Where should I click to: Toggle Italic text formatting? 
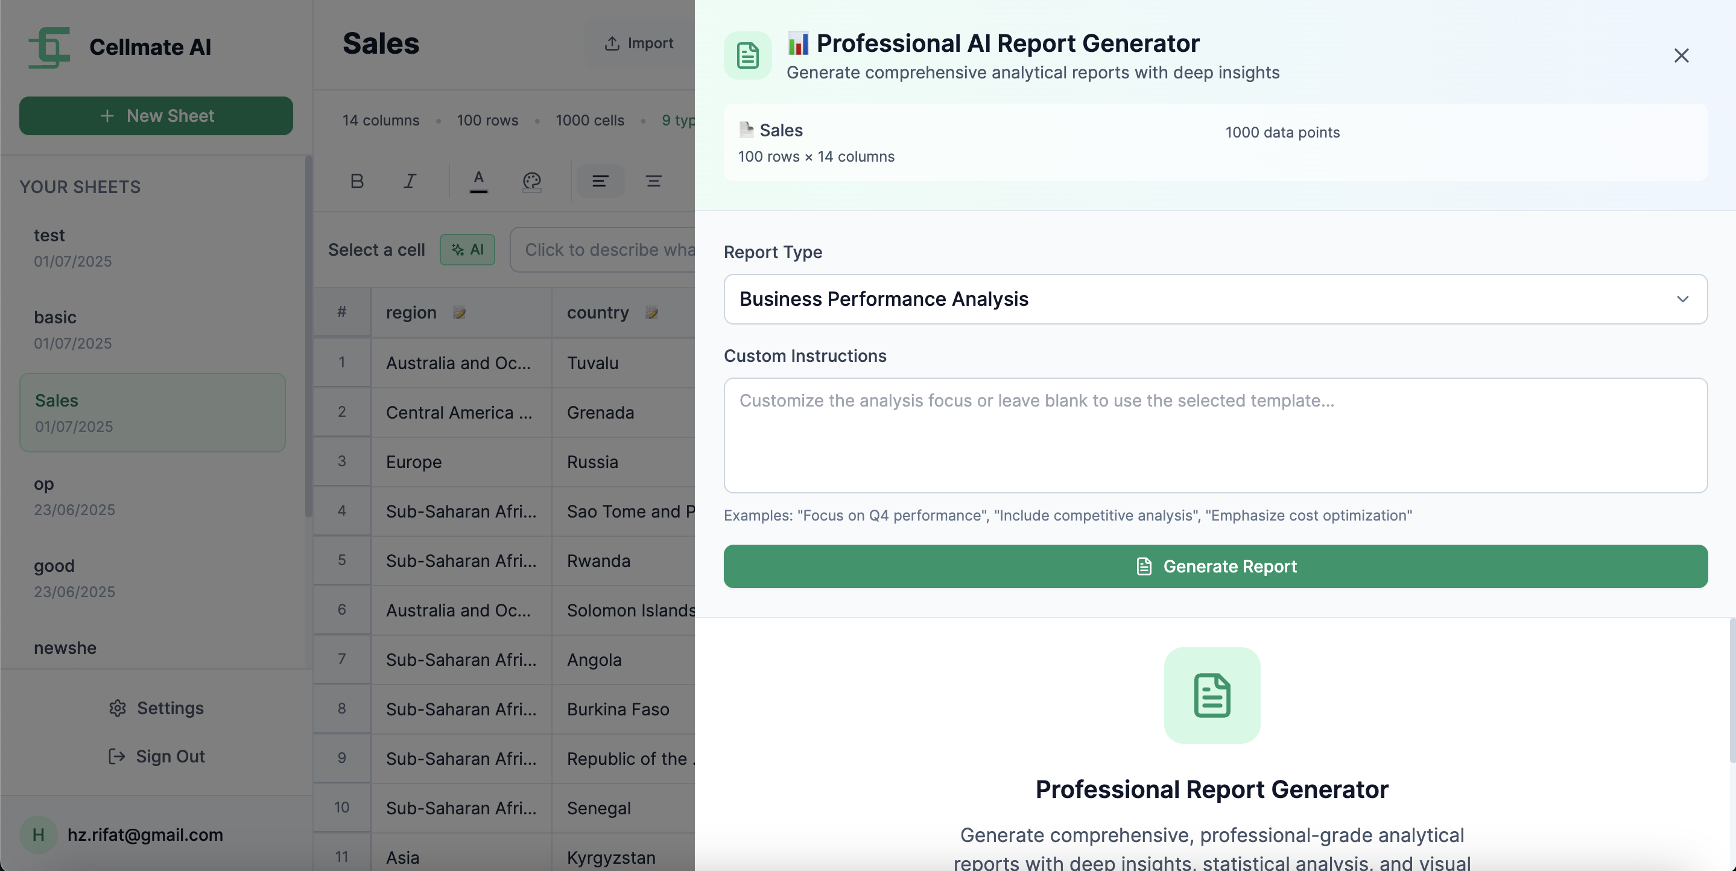coord(410,181)
